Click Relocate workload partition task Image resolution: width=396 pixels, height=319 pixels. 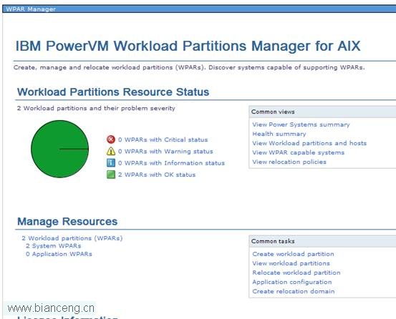pyautogui.click(x=296, y=273)
